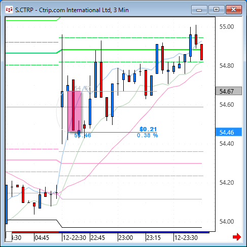This screenshot has width=247, height=247.
Task: Click the 55.00 price axis label
Action: tap(227, 27)
